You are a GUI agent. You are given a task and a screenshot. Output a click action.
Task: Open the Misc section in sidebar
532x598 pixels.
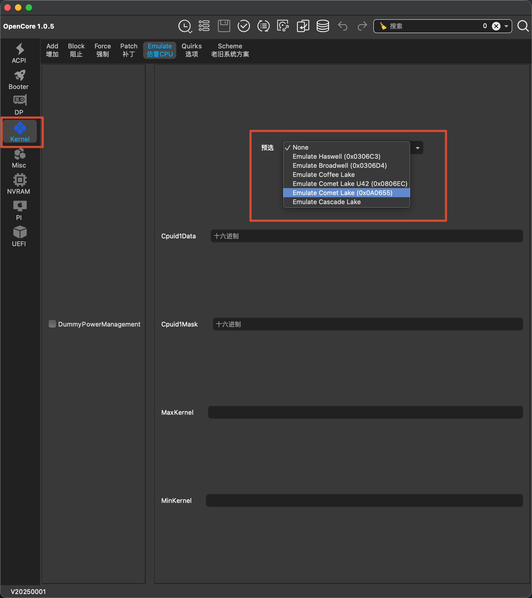[x=19, y=158]
